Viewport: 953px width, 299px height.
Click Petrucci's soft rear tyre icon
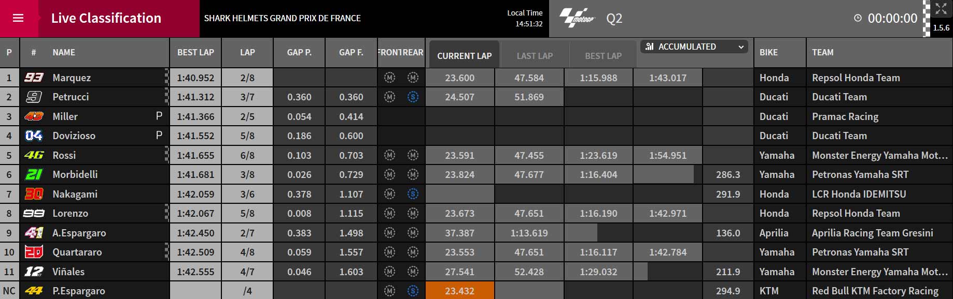[413, 97]
